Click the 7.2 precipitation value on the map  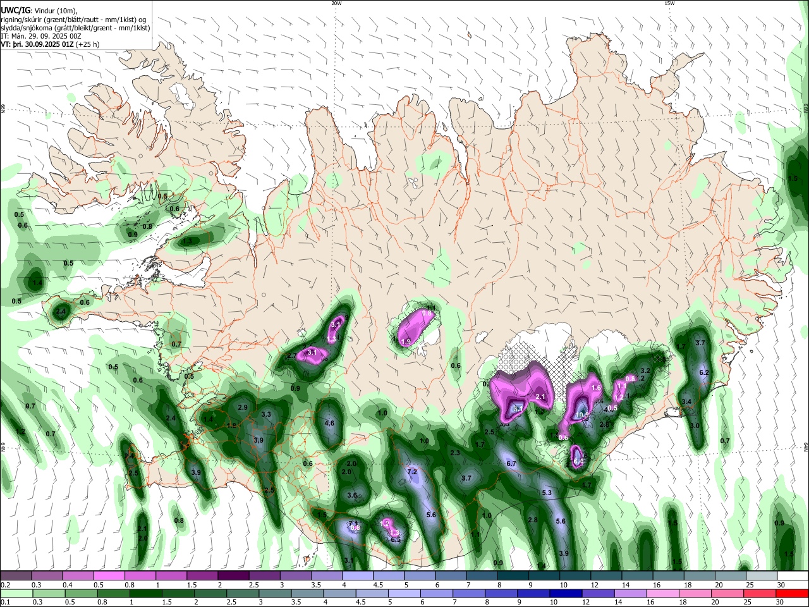(413, 472)
